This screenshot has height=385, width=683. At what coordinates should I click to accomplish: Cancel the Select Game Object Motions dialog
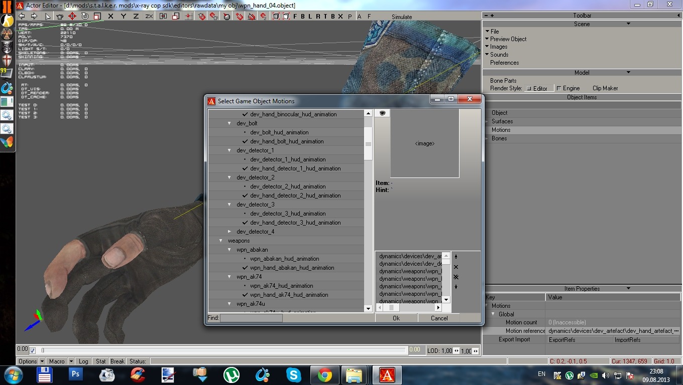pos(439,318)
